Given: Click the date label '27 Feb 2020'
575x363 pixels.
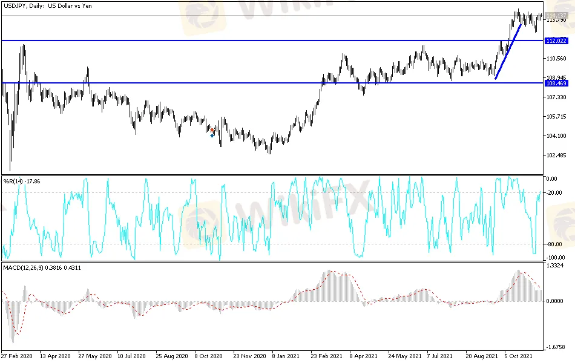Looking at the screenshot, I should tap(16, 356).
